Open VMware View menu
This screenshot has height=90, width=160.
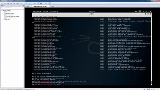(x=8, y=3)
